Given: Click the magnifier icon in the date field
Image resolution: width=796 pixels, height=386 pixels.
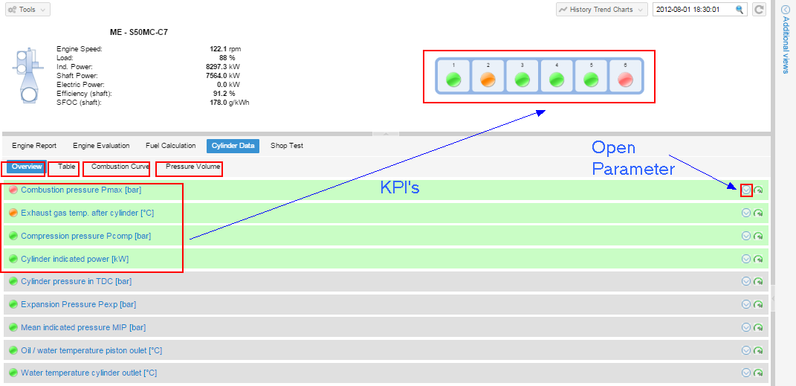Looking at the screenshot, I should 740,10.
